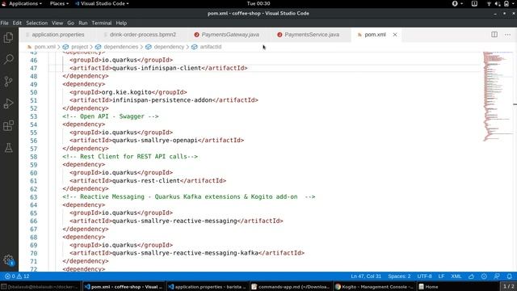Click quarkus-rest-client artifactId text
Viewport: 517px width, 291px height.
[x=146, y=181]
